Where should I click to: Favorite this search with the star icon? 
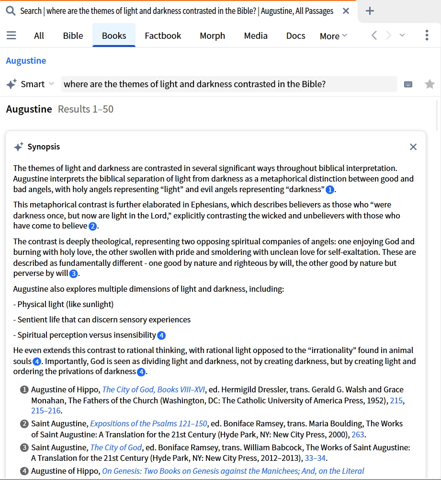[x=430, y=84]
